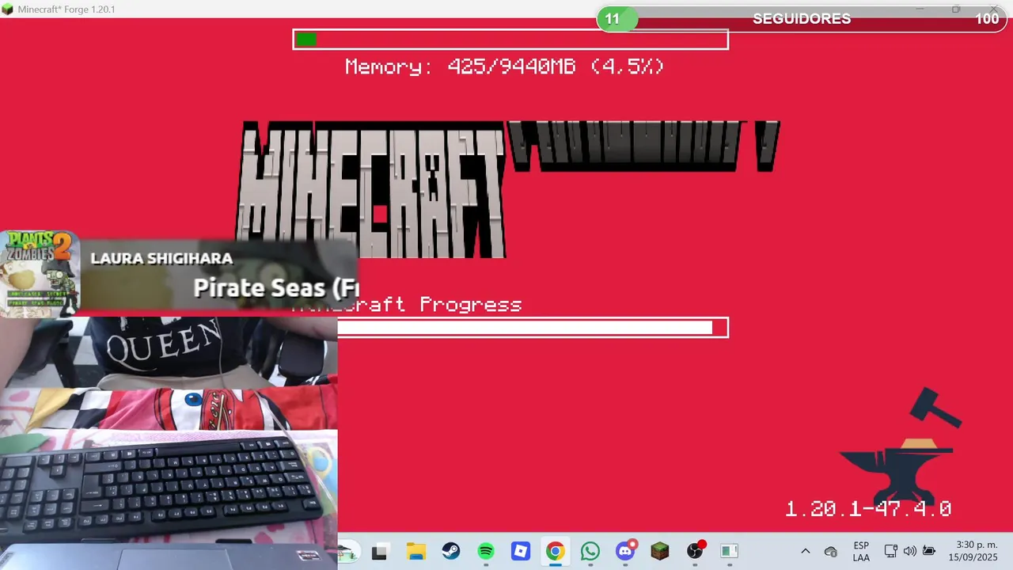The image size is (1013, 570).
Task: Show hidden system tray icons
Action: pyautogui.click(x=806, y=552)
